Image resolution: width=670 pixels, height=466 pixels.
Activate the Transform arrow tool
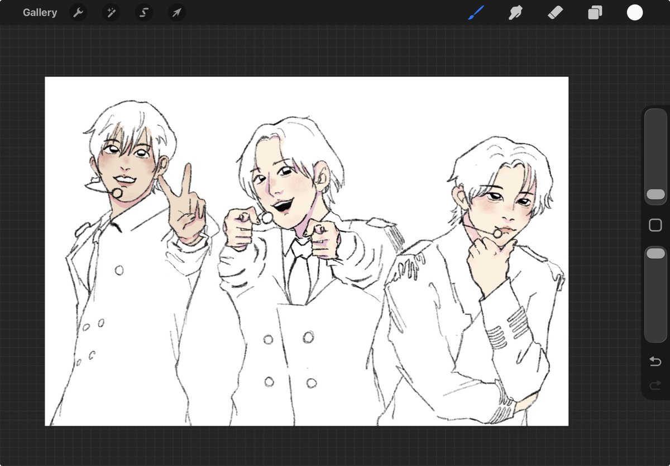tap(176, 12)
